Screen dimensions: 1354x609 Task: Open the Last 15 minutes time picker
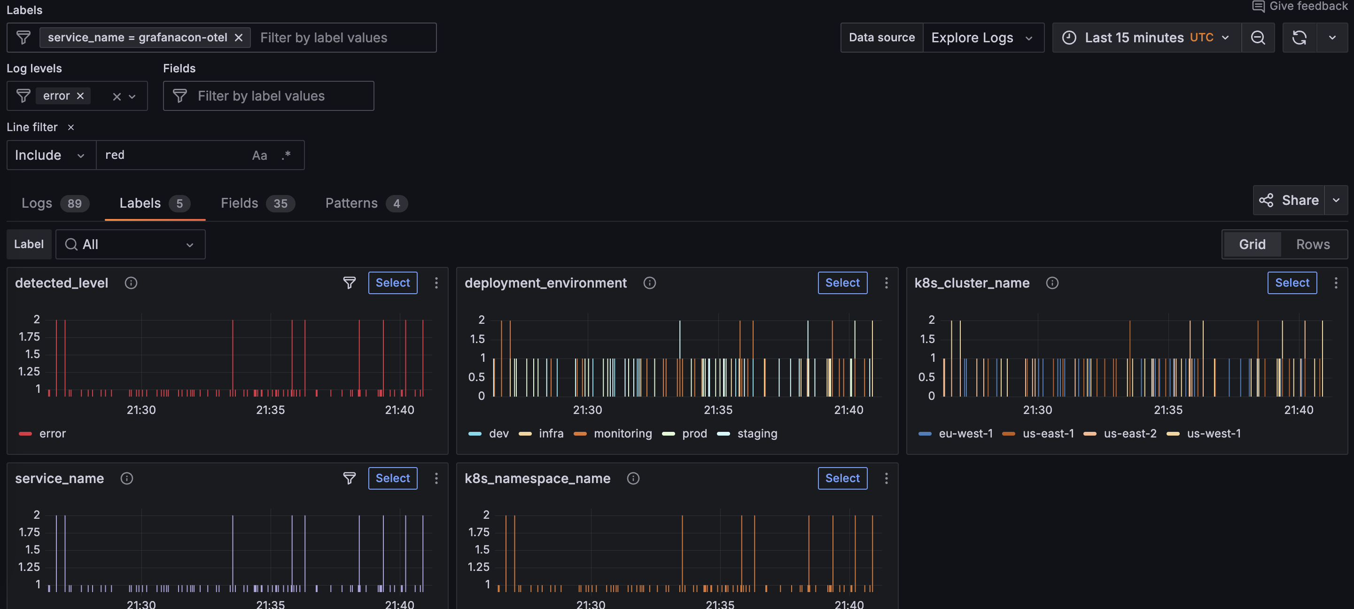pos(1146,37)
